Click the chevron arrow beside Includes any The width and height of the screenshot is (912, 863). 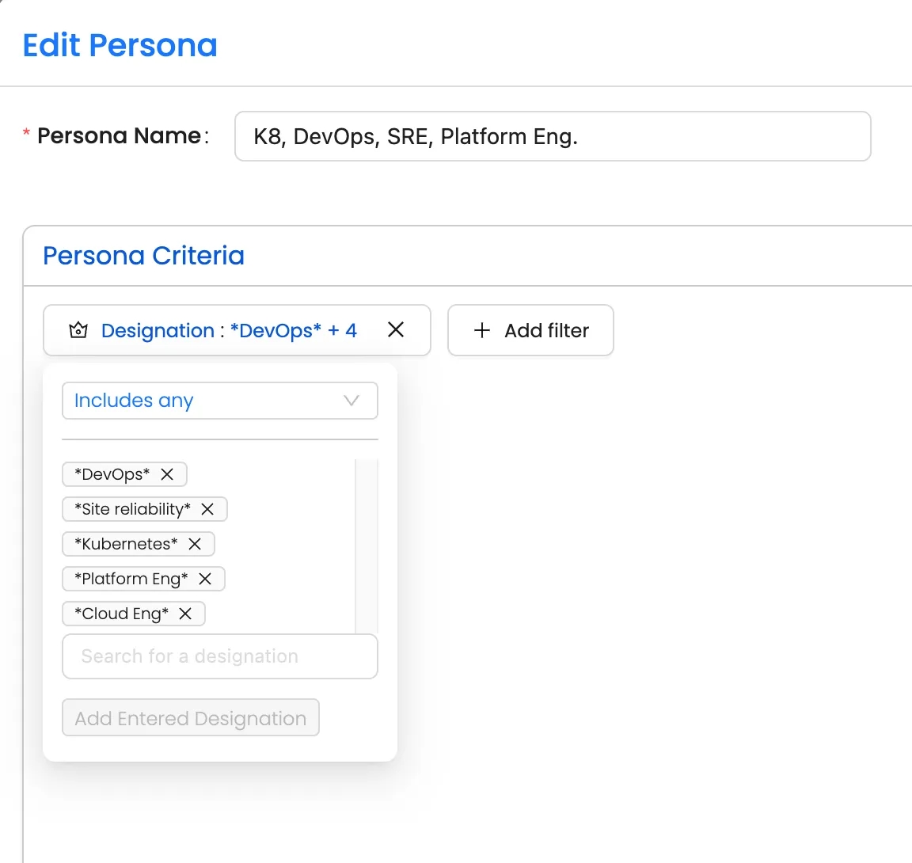tap(351, 401)
